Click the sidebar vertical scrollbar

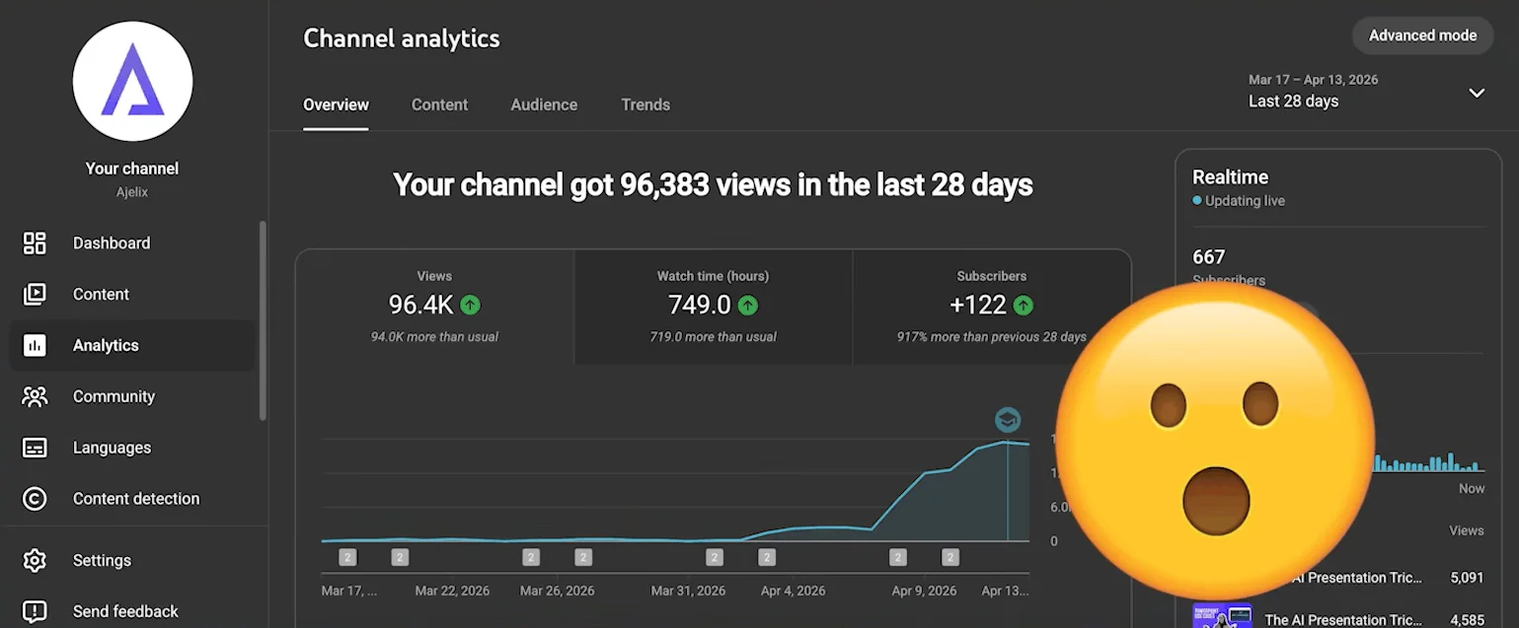tap(263, 320)
